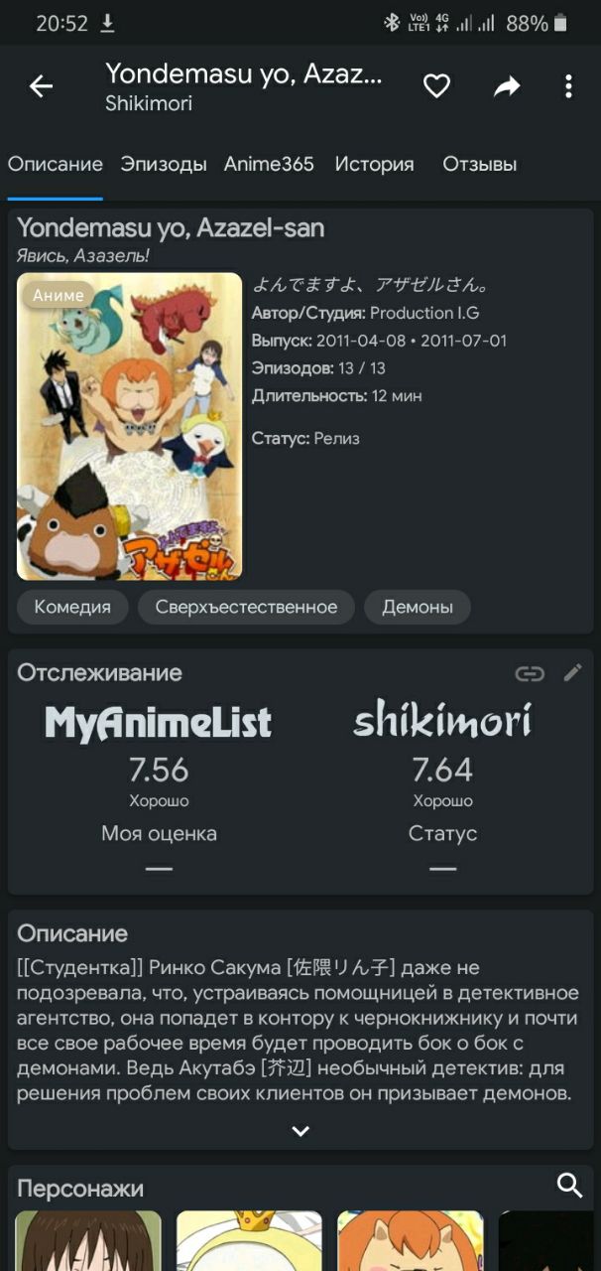Tap the Демоны genre chip
Image resolution: width=601 pixels, height=1271 pixels.
(418, 607)
